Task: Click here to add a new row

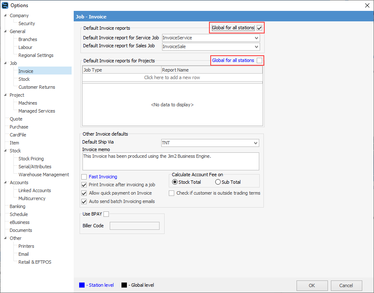Action: point(172,77)
